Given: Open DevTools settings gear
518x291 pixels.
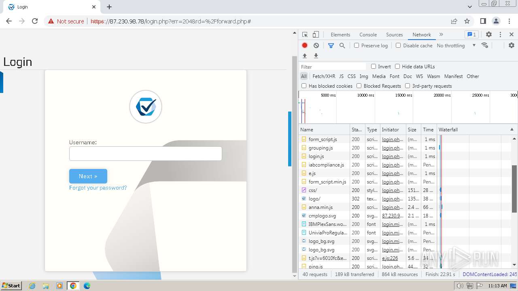Looking at the screenshot, I should [489, 35].
